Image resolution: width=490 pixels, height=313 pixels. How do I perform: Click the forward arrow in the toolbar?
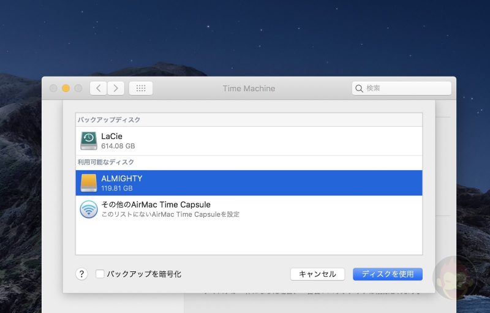pyautogui.click(x=116, y=88)
